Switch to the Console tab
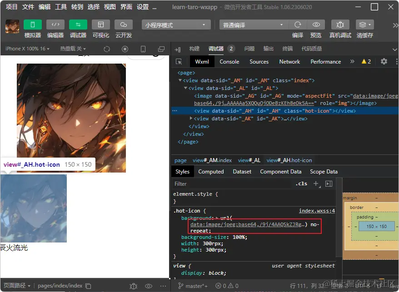The width and height of the screenshot is (399, 292). [229, 61]
